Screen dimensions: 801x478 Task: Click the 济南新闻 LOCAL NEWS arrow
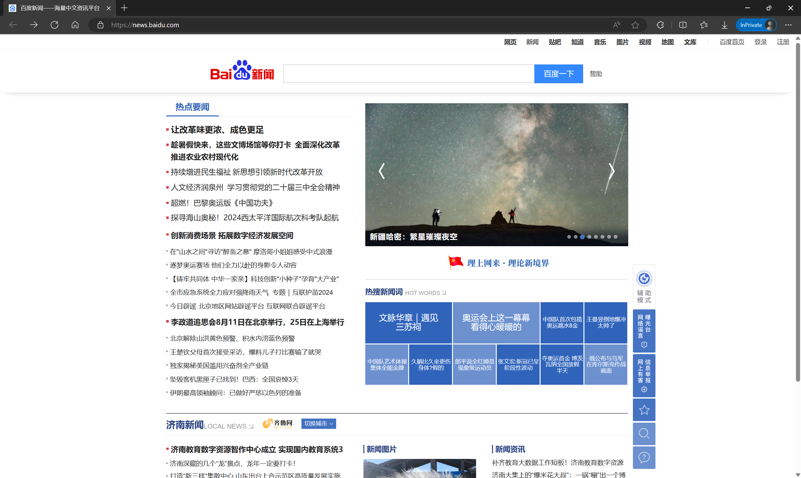click(x=251, y=426)
